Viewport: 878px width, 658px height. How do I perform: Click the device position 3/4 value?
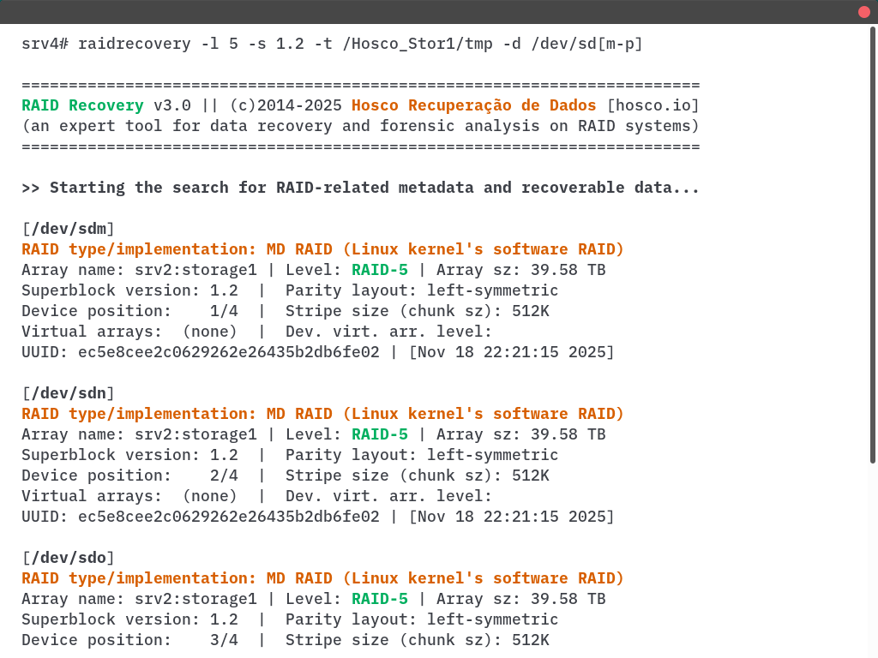tap(224, 640)
